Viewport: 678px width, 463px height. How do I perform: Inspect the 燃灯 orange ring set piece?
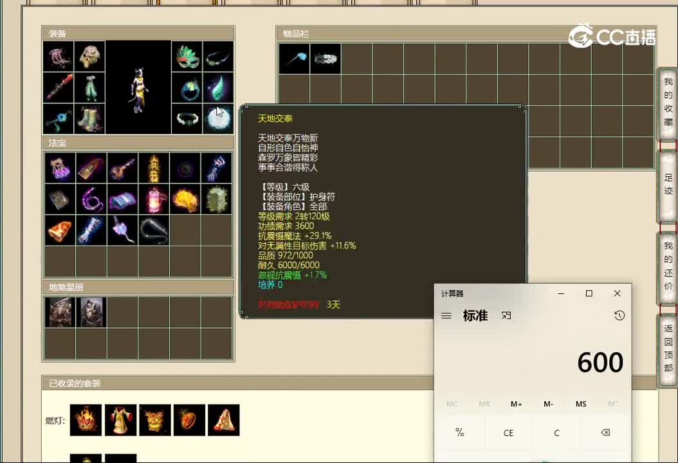[x=189, y=420]
